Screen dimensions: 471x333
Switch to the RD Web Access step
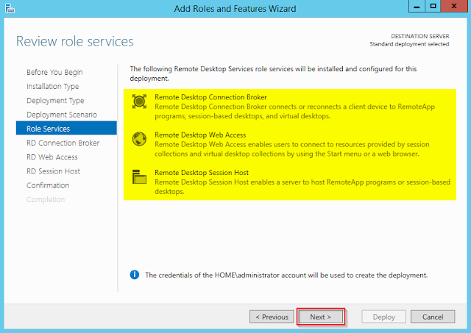(x=52, y=157)
